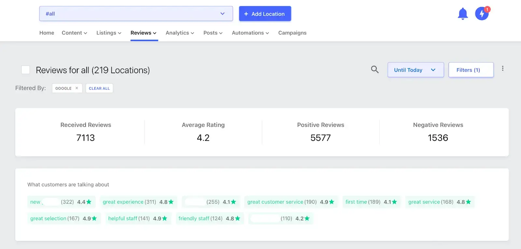
Task: Tick the select-all reviews checkbox
Action: [x=25, y=70]
